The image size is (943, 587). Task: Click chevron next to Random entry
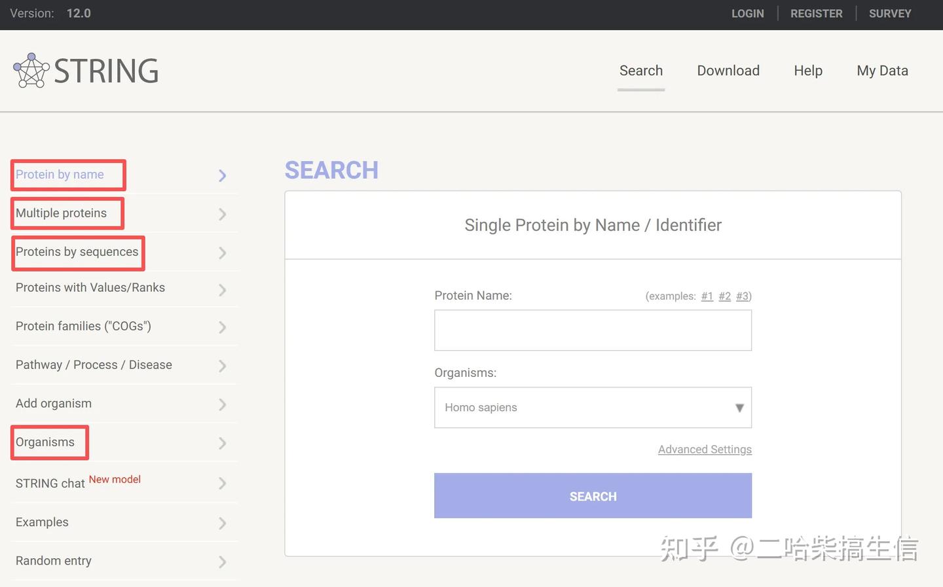pyautogui.click(x=223, y=561)
